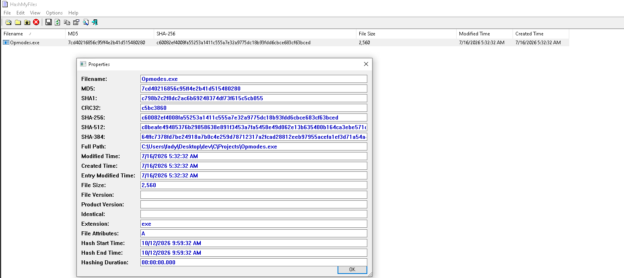Click the Add Folder toolbar icon
The height and width of the screenshot is (278, 624).
click(x=18, y=22)
